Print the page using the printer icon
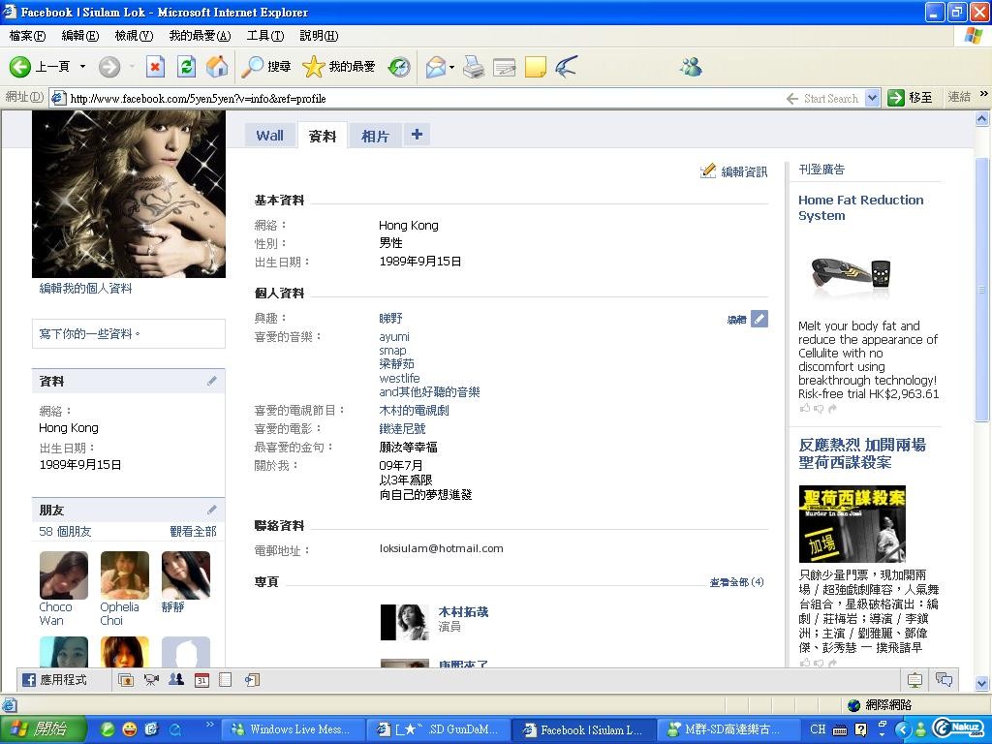 pyautogui.click(x=474, y=67)
